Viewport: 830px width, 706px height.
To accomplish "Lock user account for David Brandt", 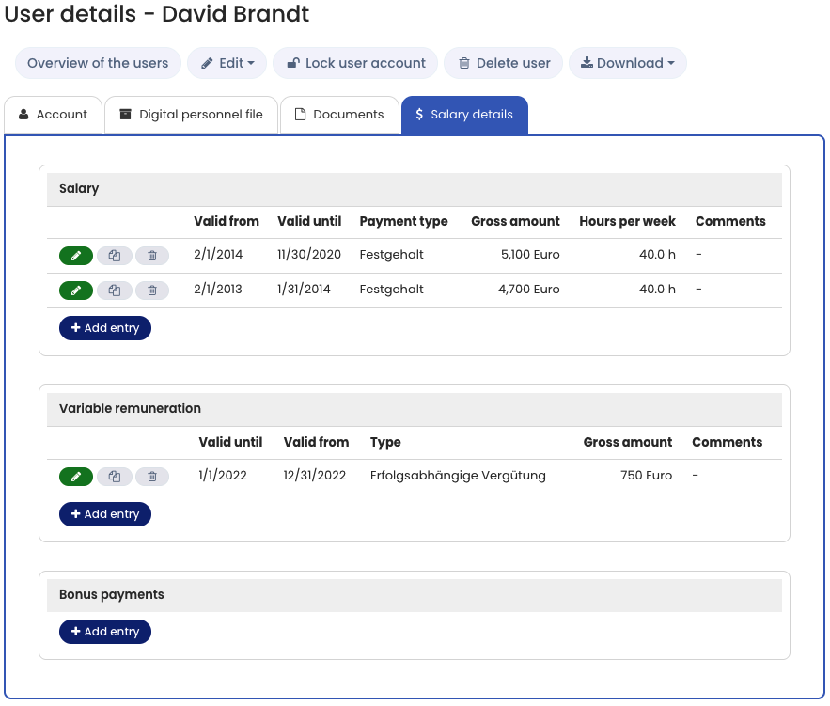I will (355, 63).
